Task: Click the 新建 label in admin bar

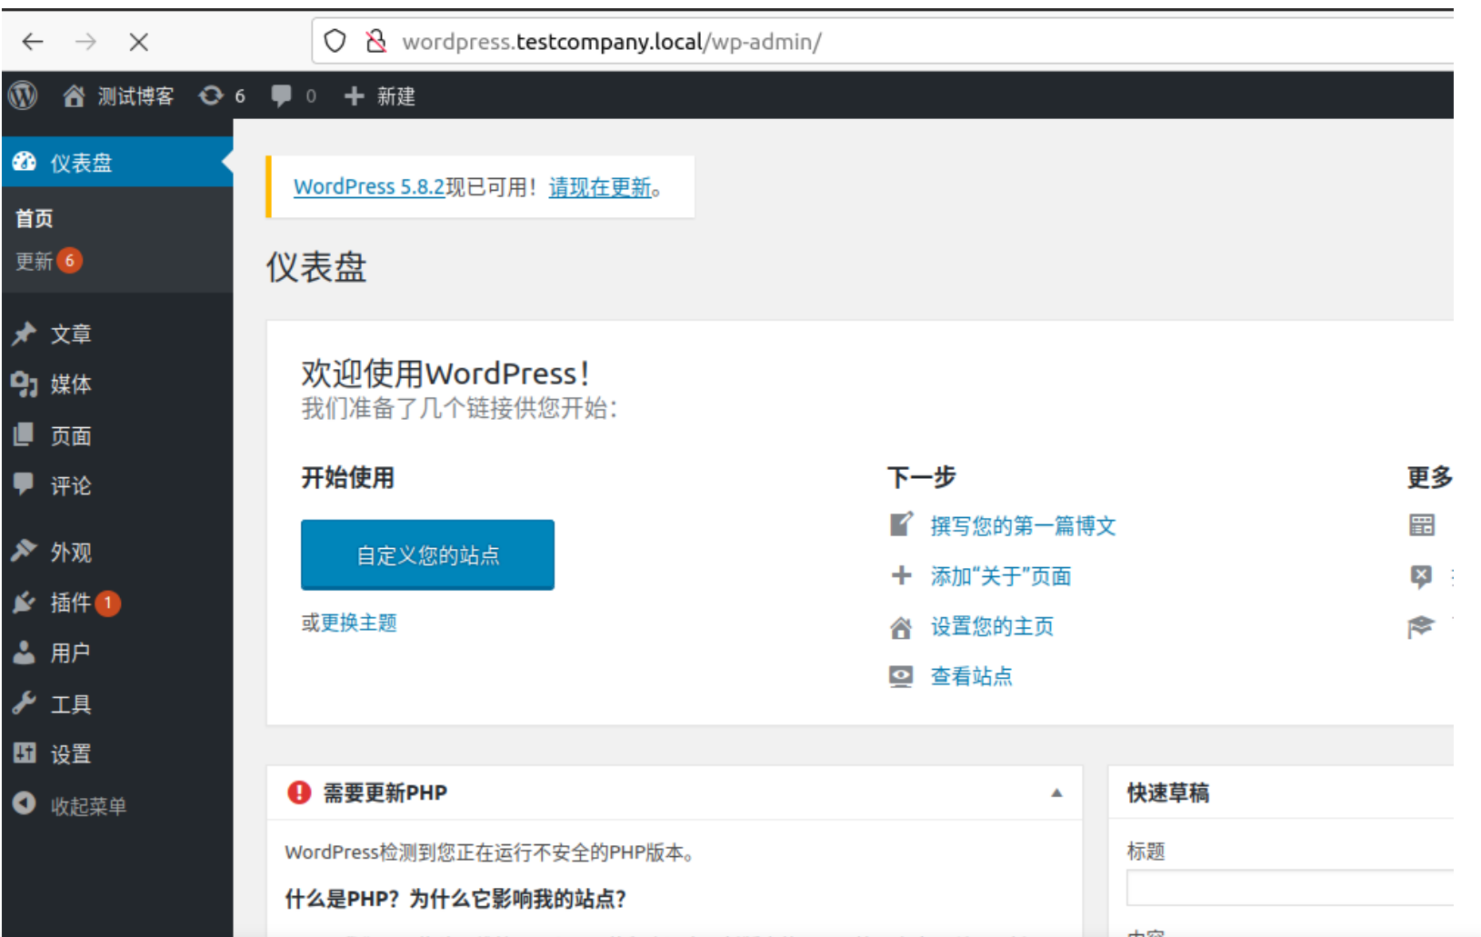Action: (396, 96)
